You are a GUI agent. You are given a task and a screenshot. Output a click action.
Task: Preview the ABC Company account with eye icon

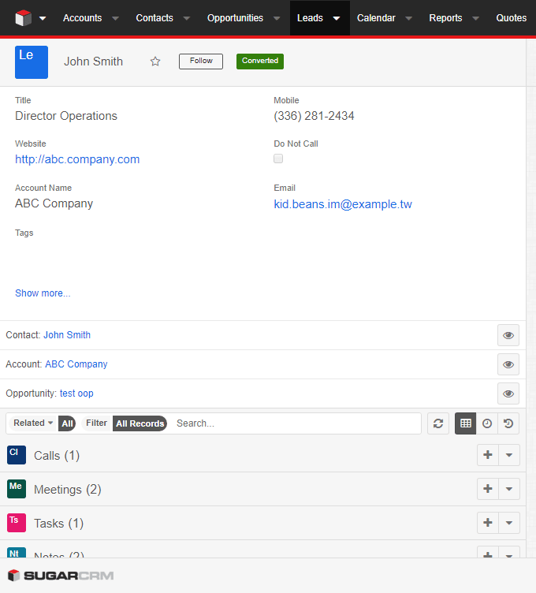(508, 364)
